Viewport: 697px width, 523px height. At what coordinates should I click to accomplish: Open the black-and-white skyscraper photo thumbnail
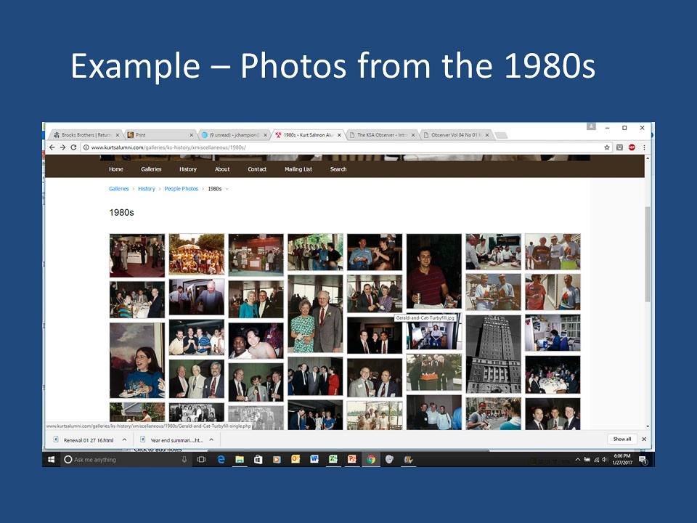pos(493,354)
